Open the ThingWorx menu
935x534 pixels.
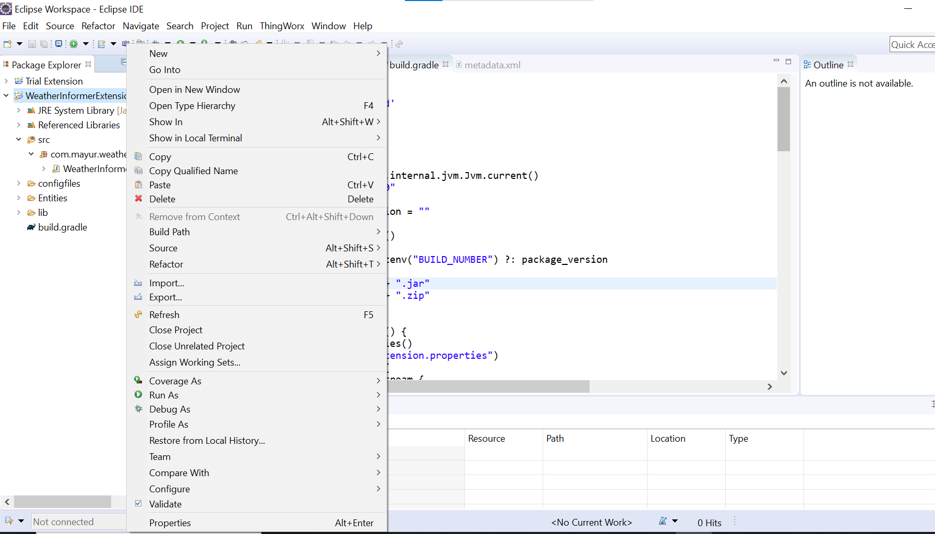point(282,26)
